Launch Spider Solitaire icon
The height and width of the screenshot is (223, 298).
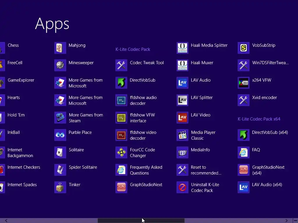[60, 170]
